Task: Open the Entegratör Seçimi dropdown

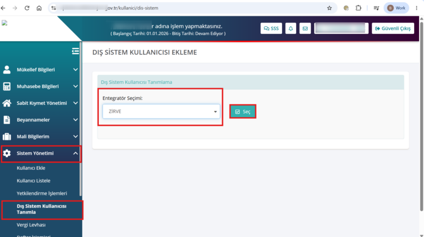Action: [x=161, y=111]
